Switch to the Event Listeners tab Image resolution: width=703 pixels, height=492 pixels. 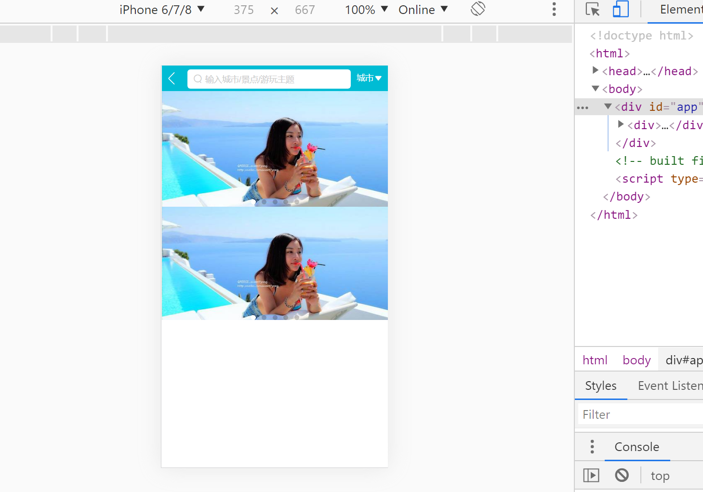coord(670,386)
